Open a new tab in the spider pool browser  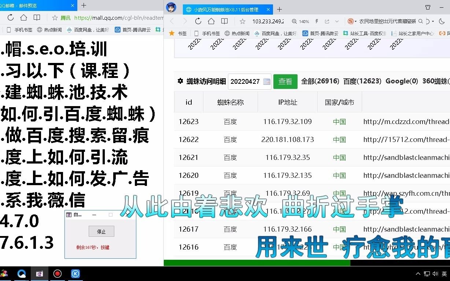pos(280,10)
